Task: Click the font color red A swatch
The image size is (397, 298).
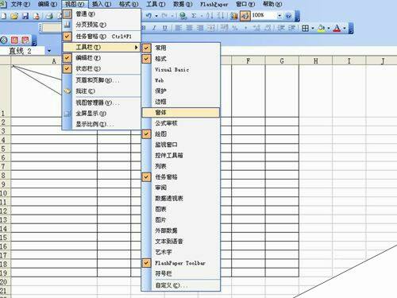Action: pos(337,28)
